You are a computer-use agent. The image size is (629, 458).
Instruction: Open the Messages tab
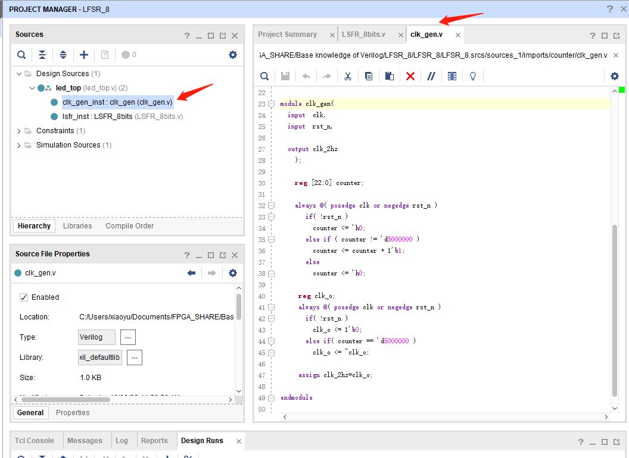tap(85, 440)
